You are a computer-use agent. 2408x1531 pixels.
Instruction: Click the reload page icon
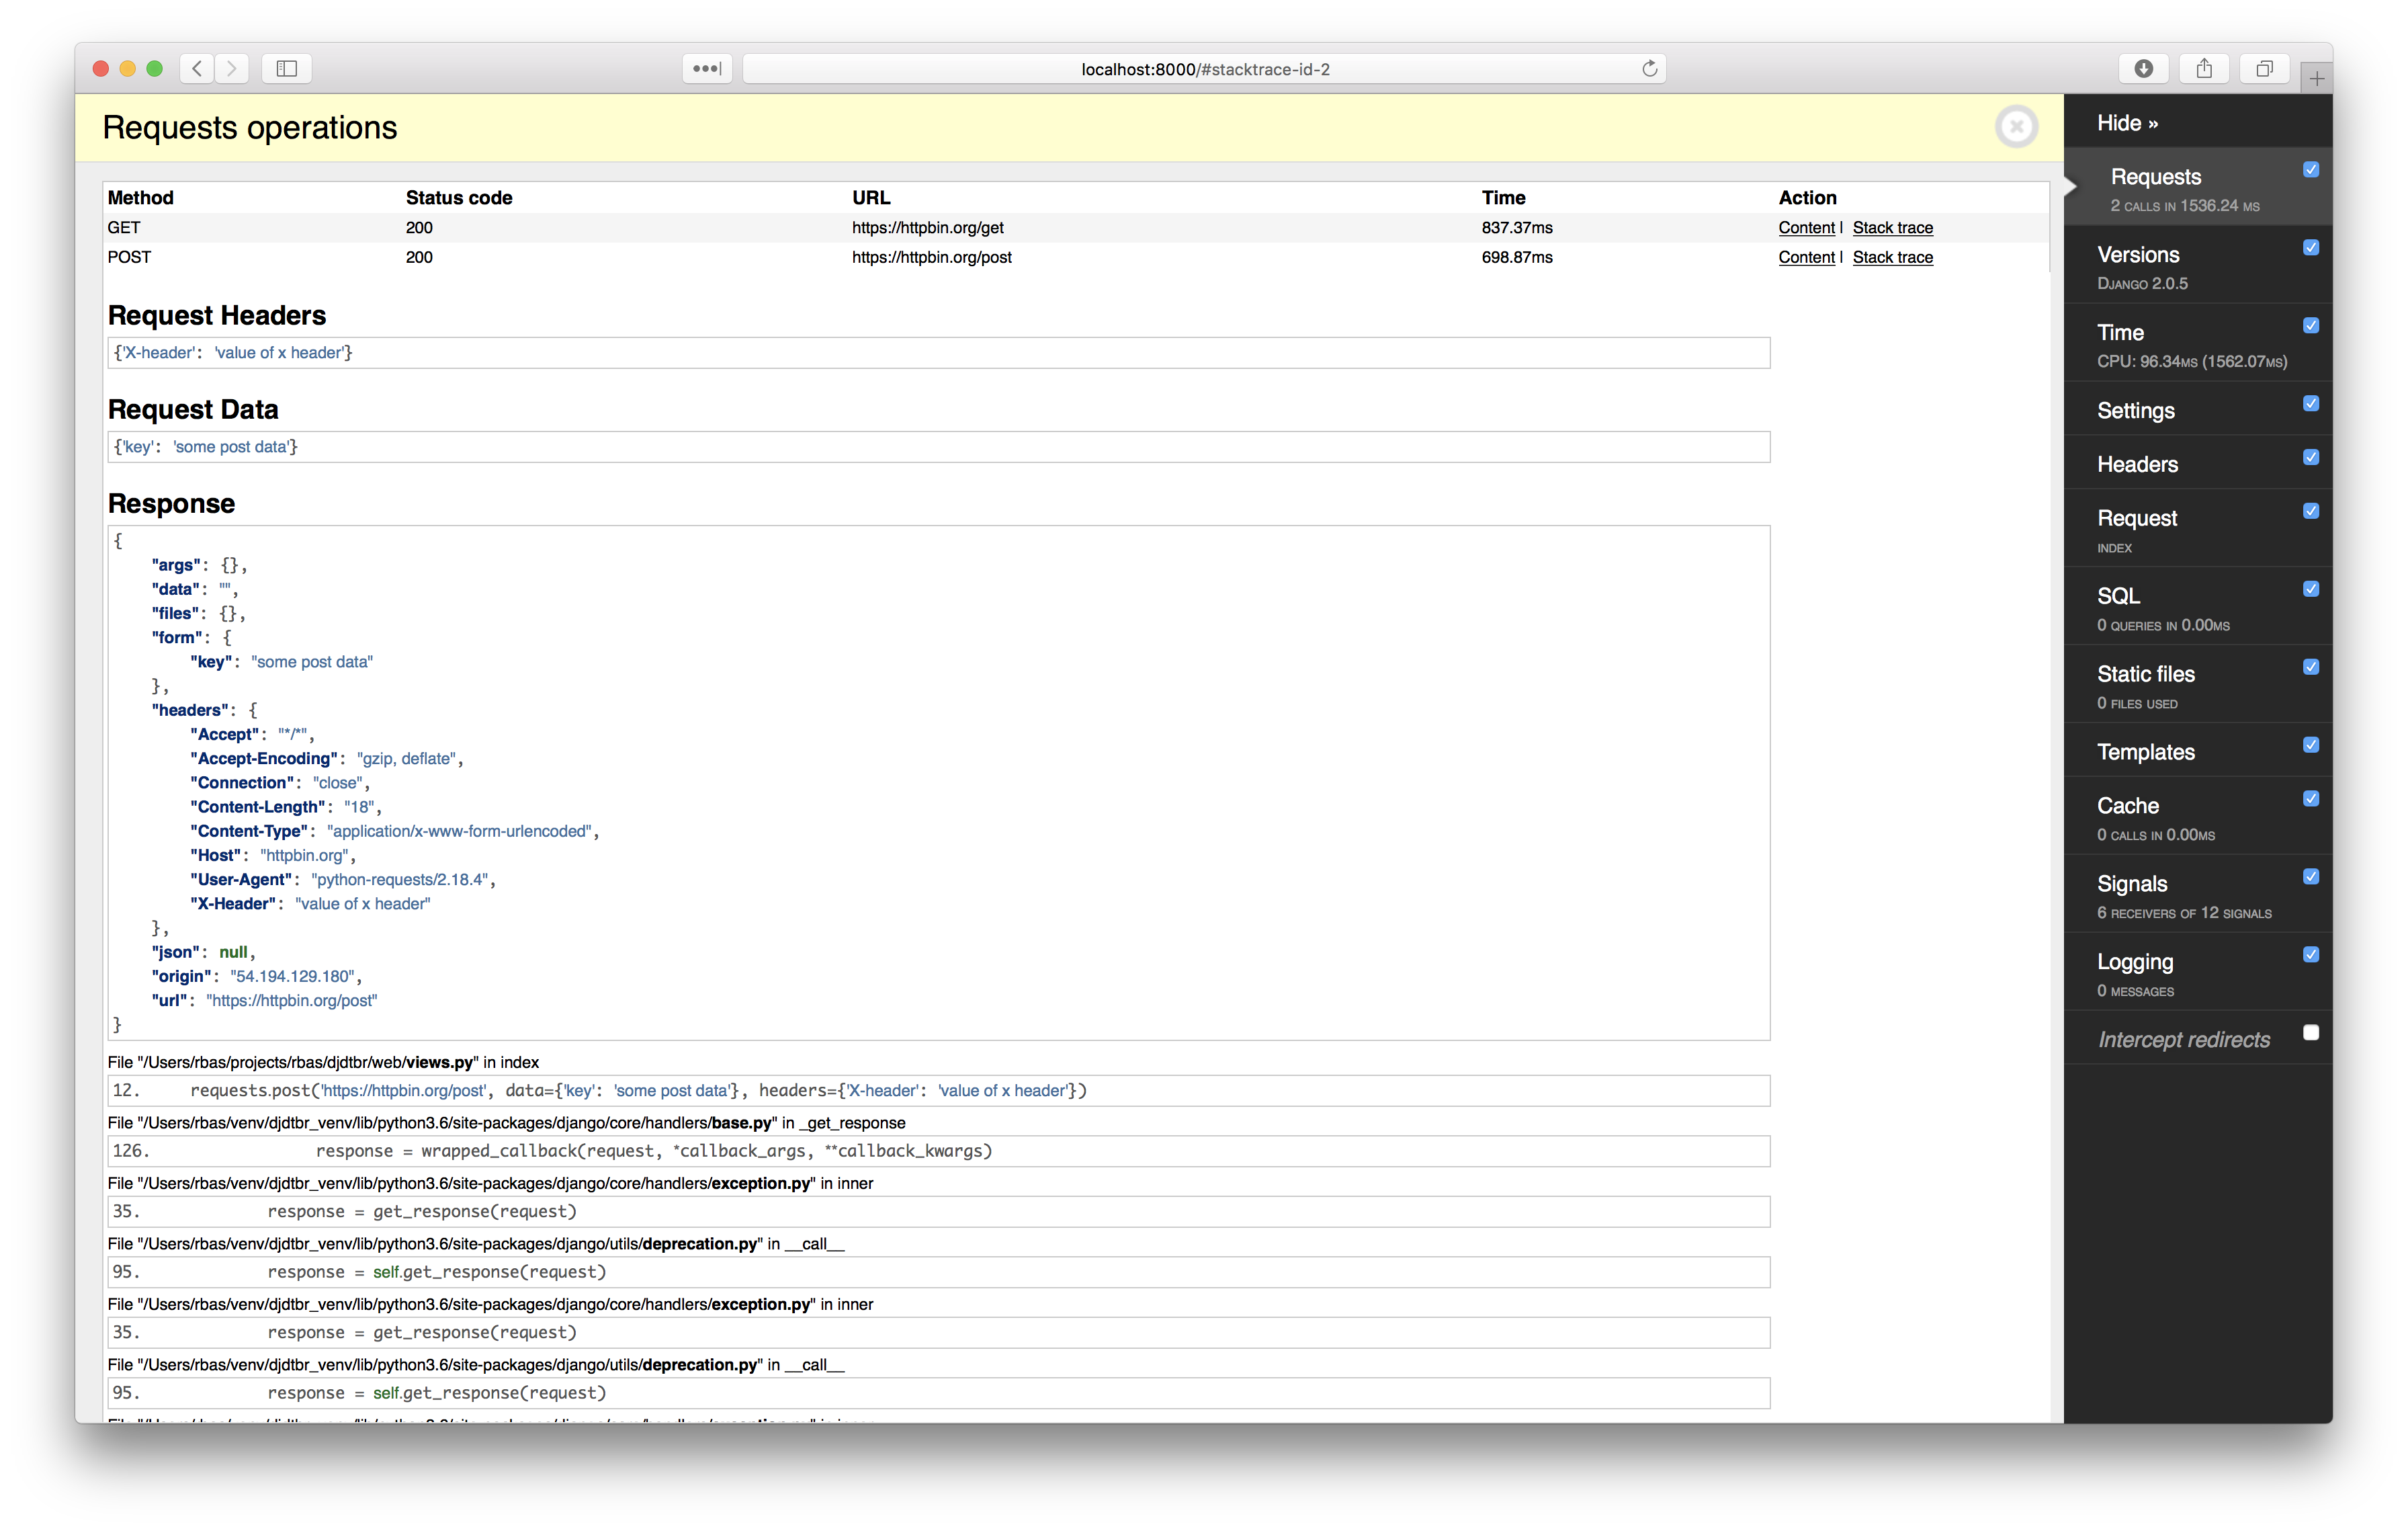tap(1649, 68)
